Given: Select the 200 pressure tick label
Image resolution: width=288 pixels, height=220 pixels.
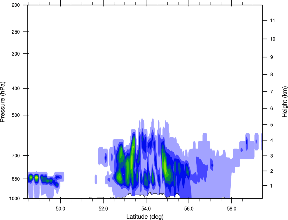Looking at the screenshot, I should (16, 5).
